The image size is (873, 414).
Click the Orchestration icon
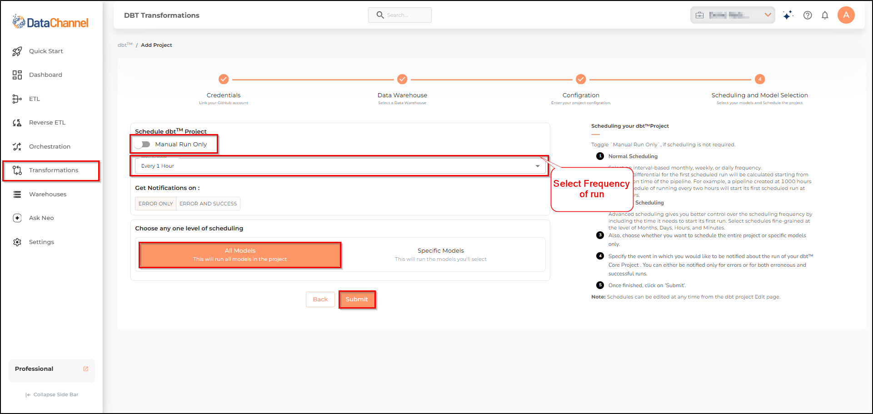pyautogui.click(x=17, y=147)
